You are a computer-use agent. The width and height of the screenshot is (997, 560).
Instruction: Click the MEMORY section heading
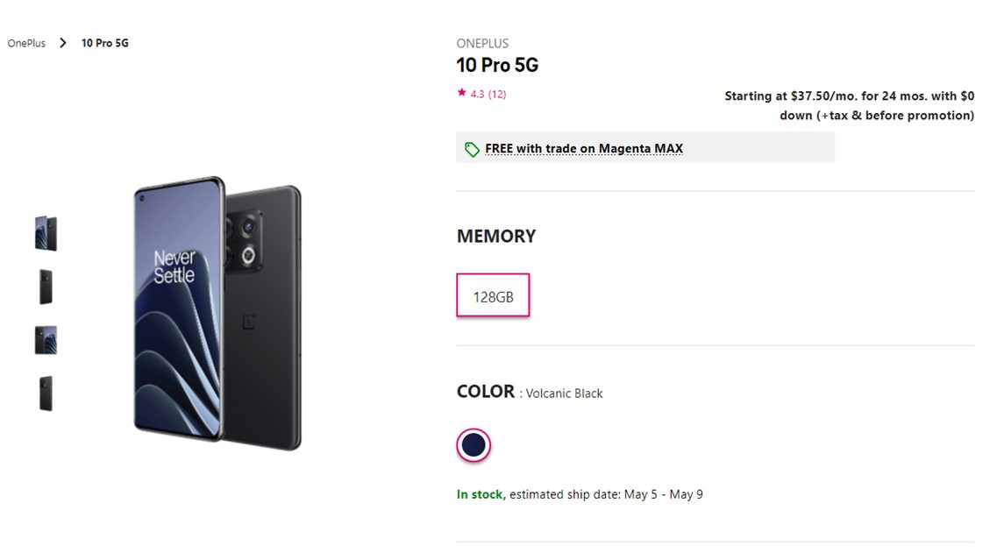496,236
